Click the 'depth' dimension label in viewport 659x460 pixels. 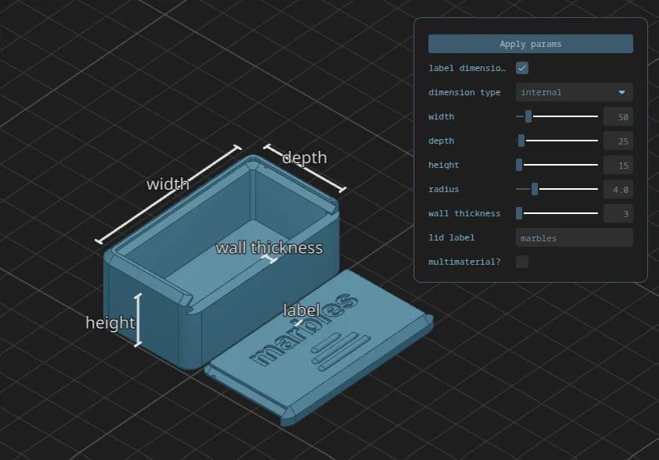click(304, 158)
